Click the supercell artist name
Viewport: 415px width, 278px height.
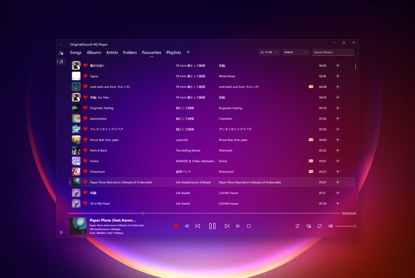pyautogui.click(x=182, y=140)
